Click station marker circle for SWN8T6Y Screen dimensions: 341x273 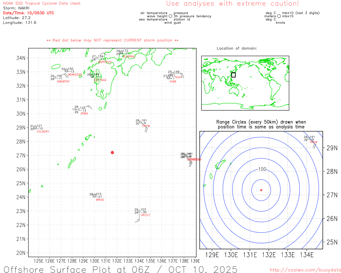tap(55, 77)
